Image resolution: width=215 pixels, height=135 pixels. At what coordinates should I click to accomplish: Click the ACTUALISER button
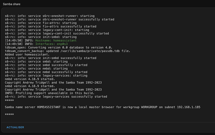click(x=15, y=127)
